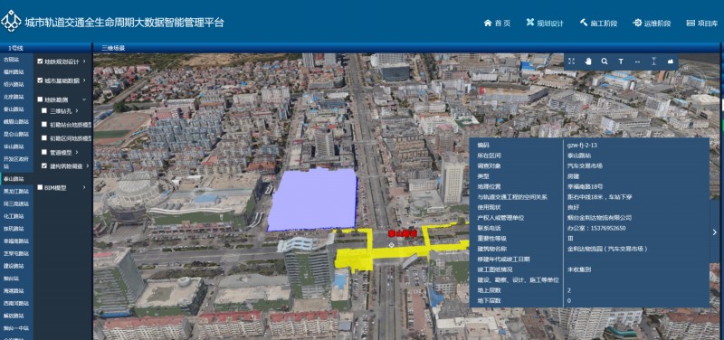
Task: Select the area measurement tool icon
Action: pos(671,61)
